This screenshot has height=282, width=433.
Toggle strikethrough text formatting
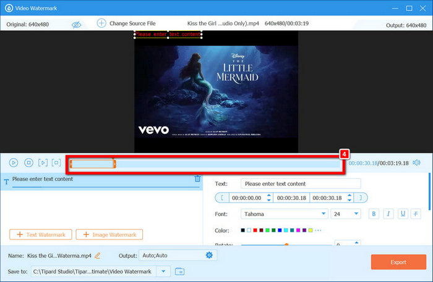pos(416,214)
